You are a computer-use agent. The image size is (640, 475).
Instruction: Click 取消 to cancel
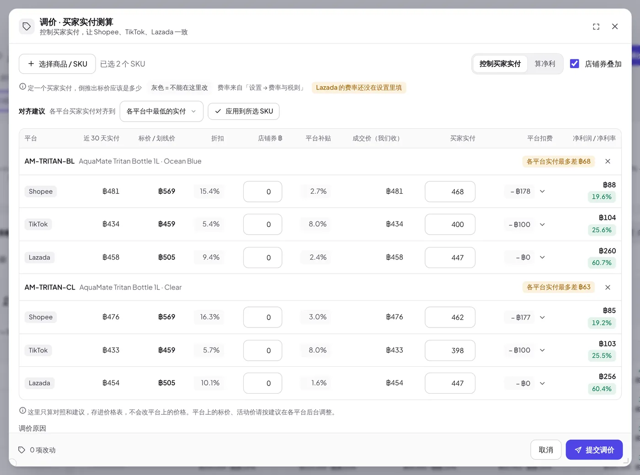tap(546, 450)
